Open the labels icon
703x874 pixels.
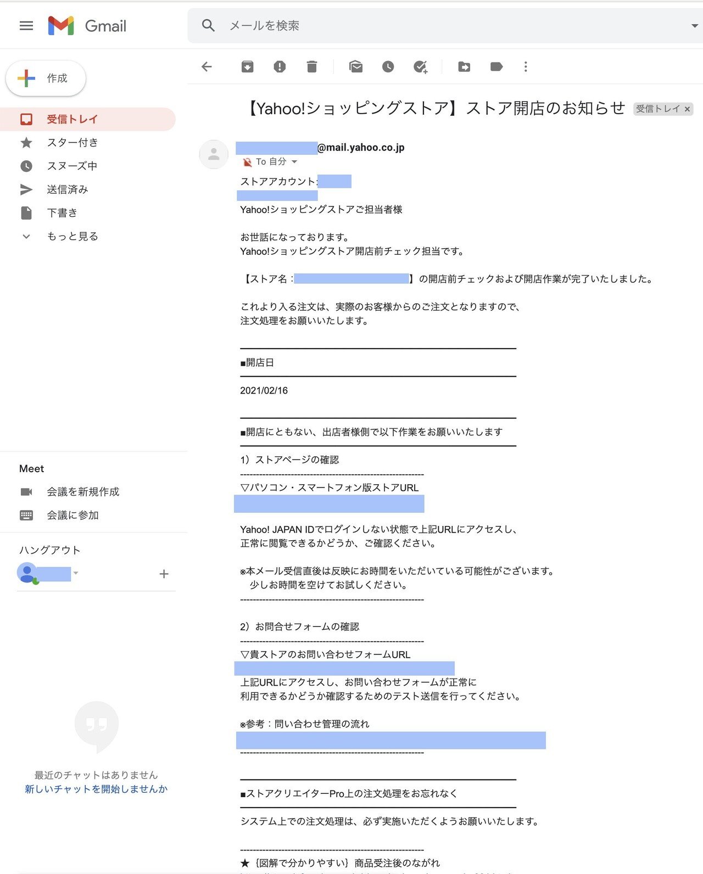tap(496, 67)
